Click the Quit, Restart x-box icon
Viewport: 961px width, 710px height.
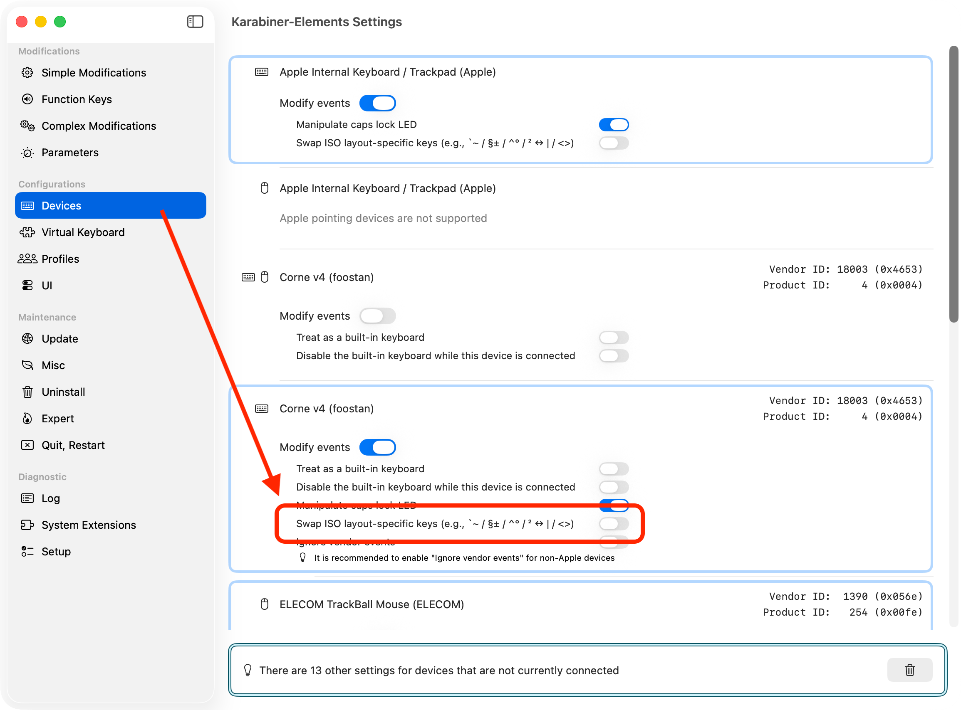point(27,445)
